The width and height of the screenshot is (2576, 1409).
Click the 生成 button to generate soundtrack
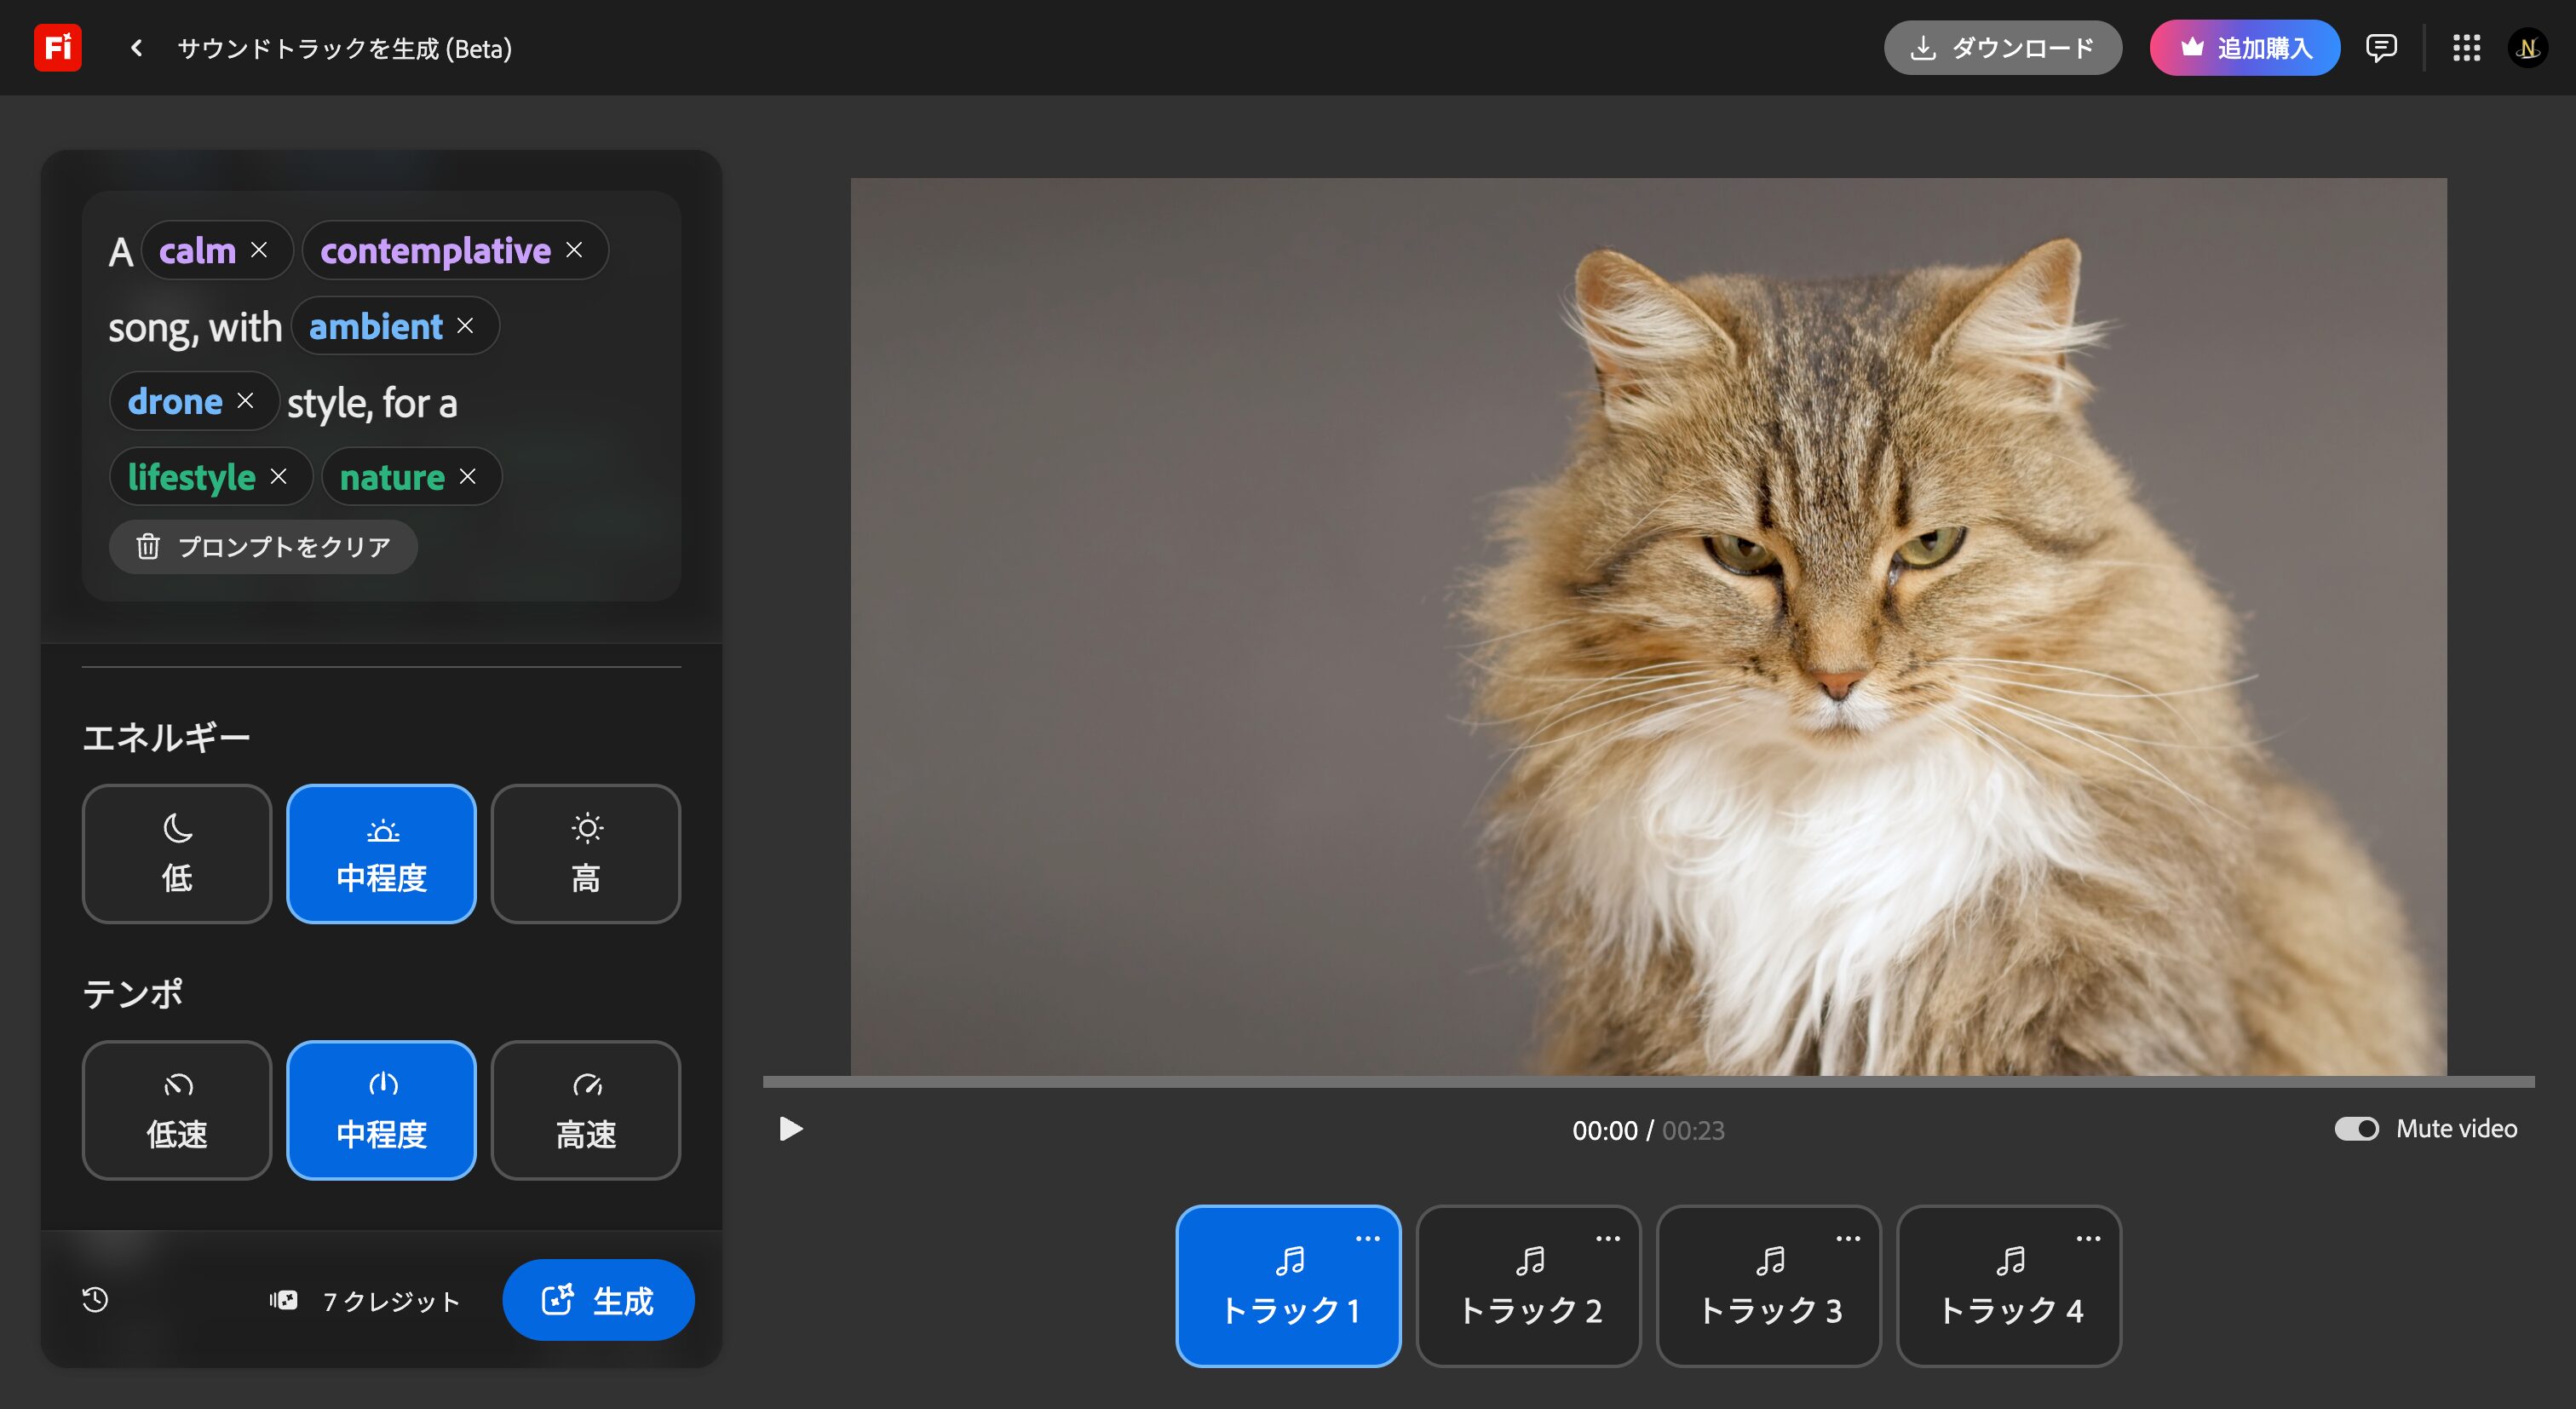tap(598, 1300)
